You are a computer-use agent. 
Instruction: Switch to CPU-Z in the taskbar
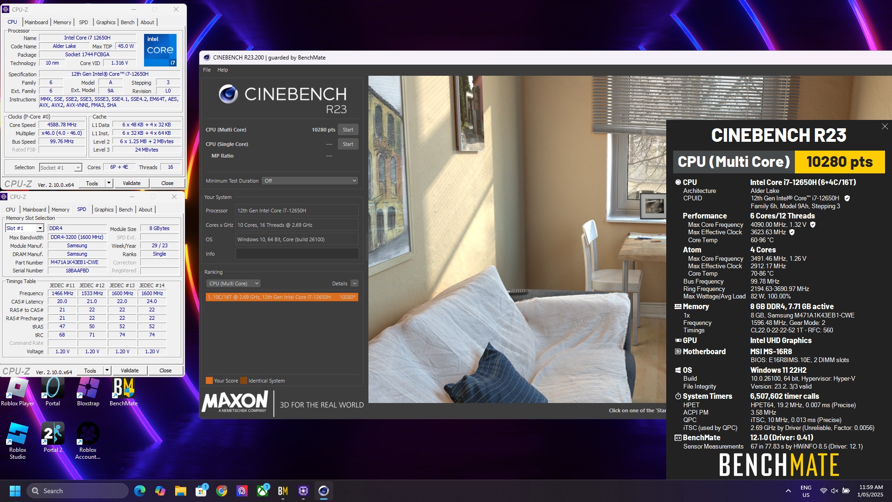(303, 491)
